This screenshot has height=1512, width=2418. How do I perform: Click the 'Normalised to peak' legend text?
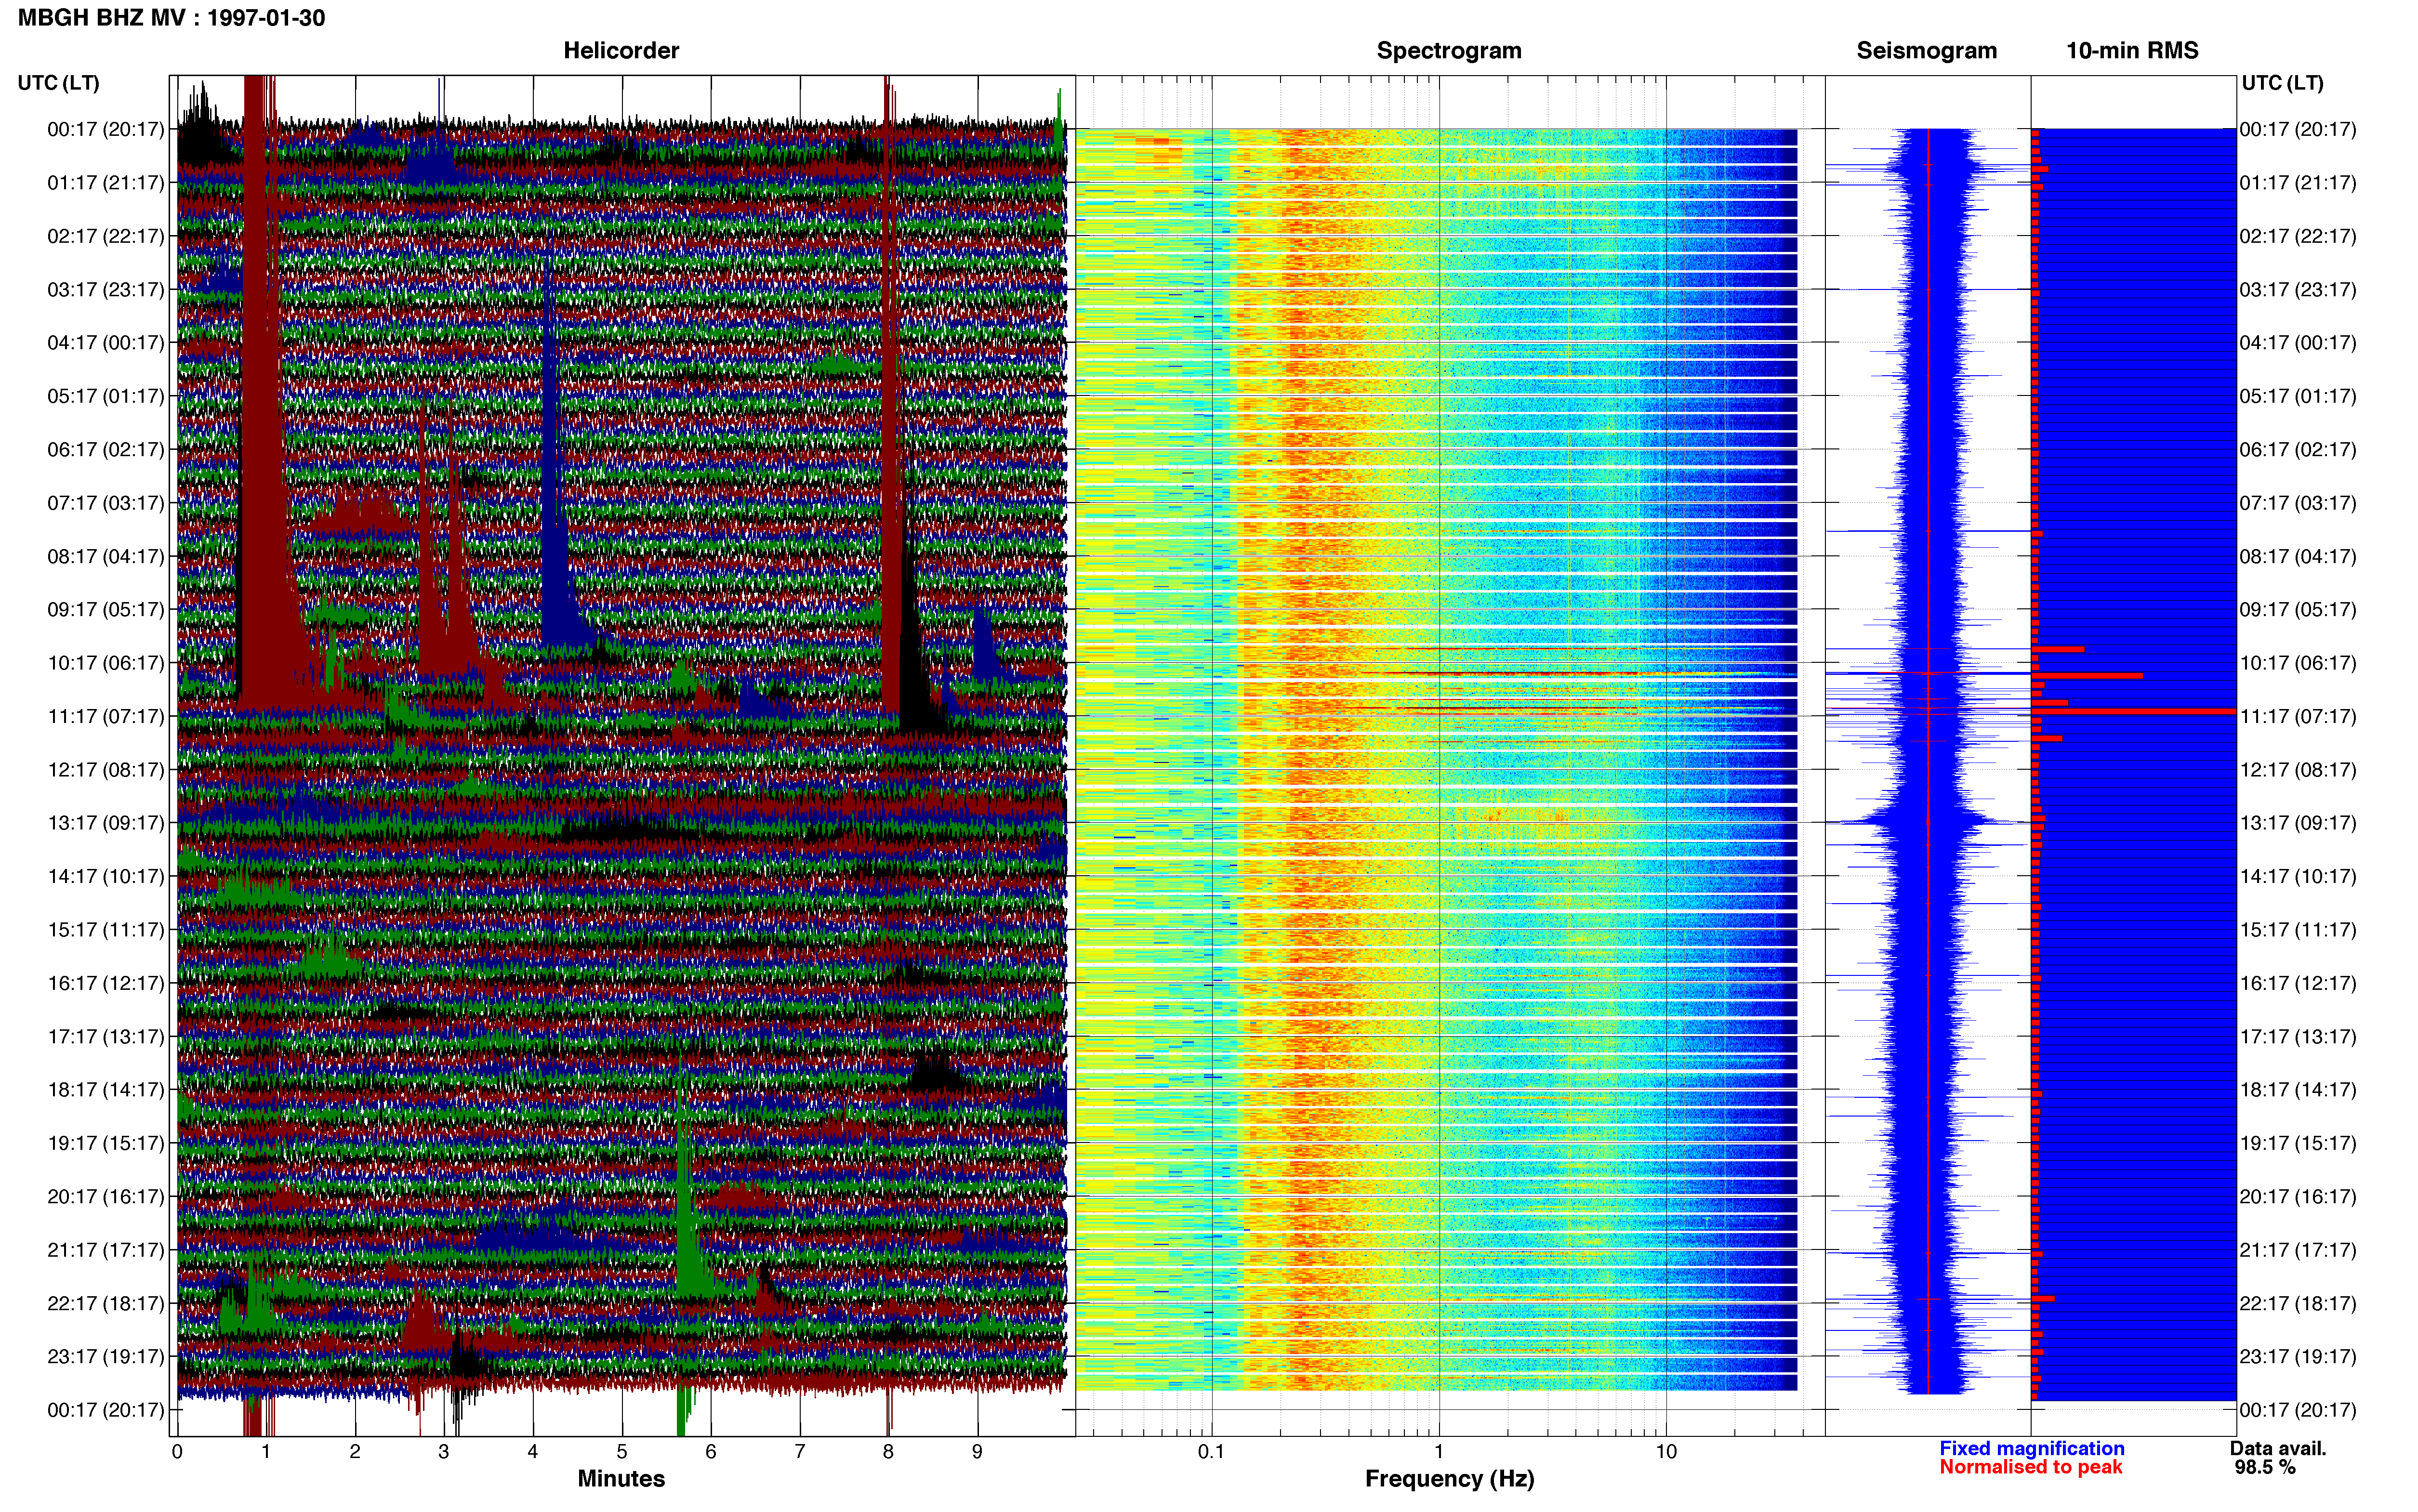tap(2030, 1467)
